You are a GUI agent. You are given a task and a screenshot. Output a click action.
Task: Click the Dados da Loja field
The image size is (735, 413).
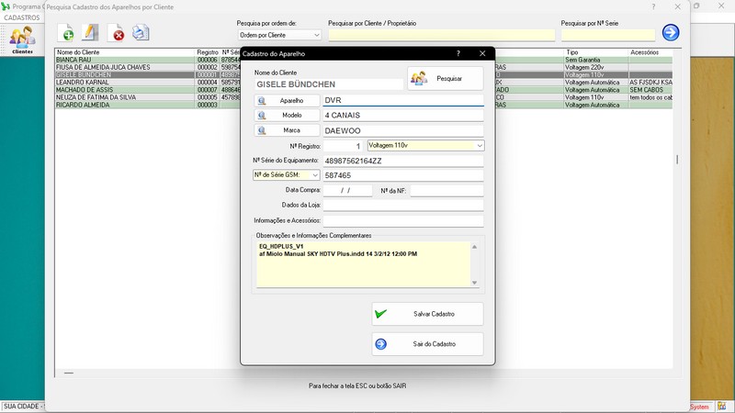tap(403, 205)
